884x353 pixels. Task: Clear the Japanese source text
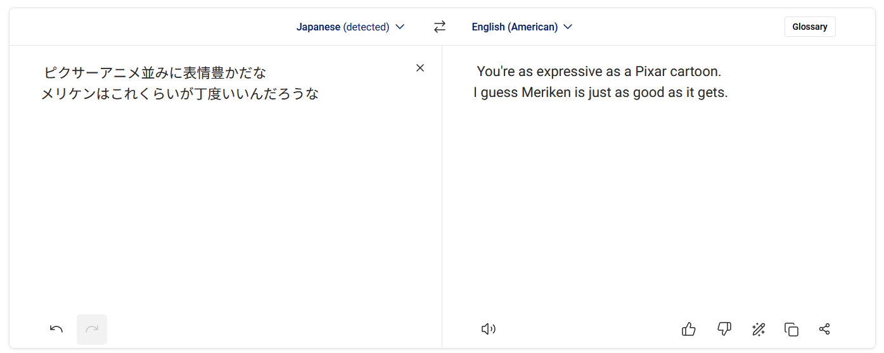[420, 68]
